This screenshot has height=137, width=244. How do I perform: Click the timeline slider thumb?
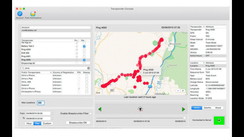(184, 117)
